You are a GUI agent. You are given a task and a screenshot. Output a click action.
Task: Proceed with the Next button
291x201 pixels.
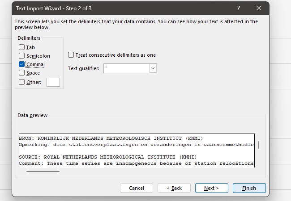(212, 188)
